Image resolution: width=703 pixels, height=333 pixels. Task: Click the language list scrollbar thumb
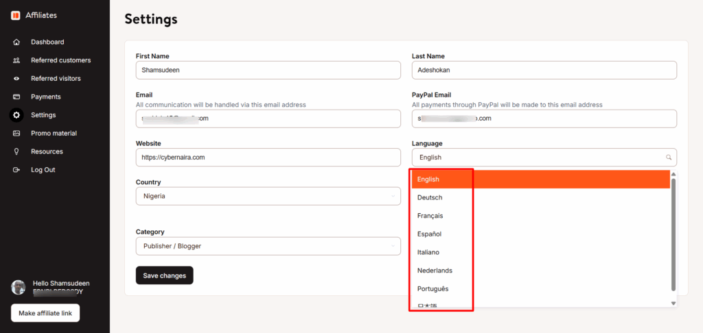pos(673,234)
